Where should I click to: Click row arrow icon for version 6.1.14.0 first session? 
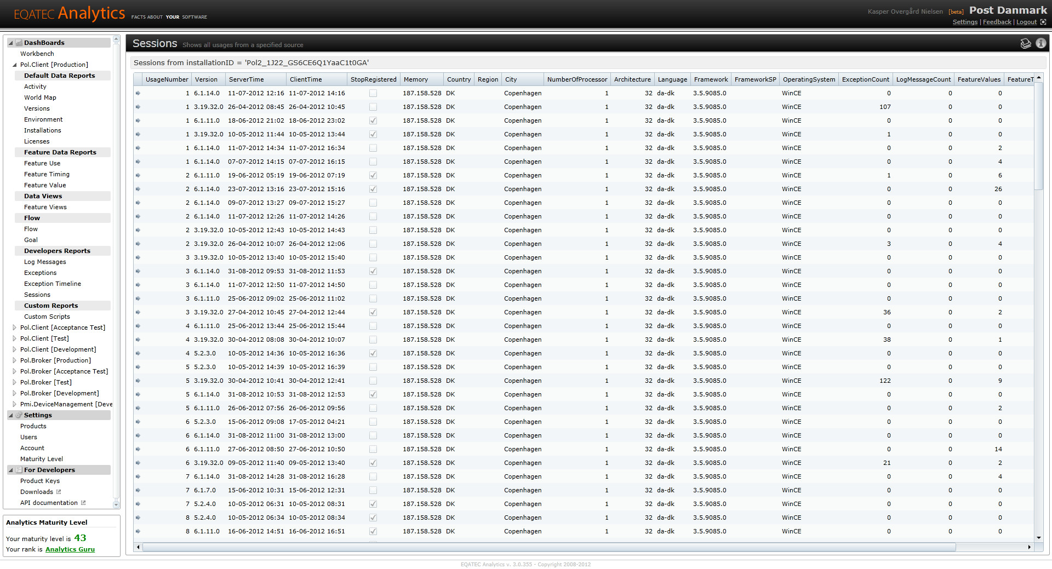pyautogui.click(x=138, y=93)
